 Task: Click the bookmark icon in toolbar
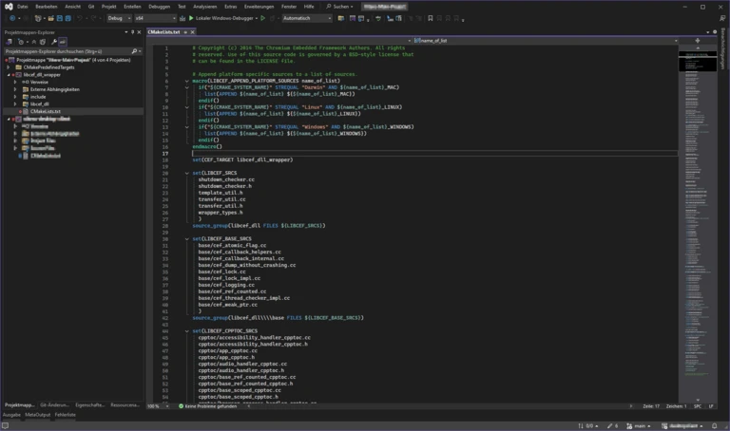coord(431,18)
